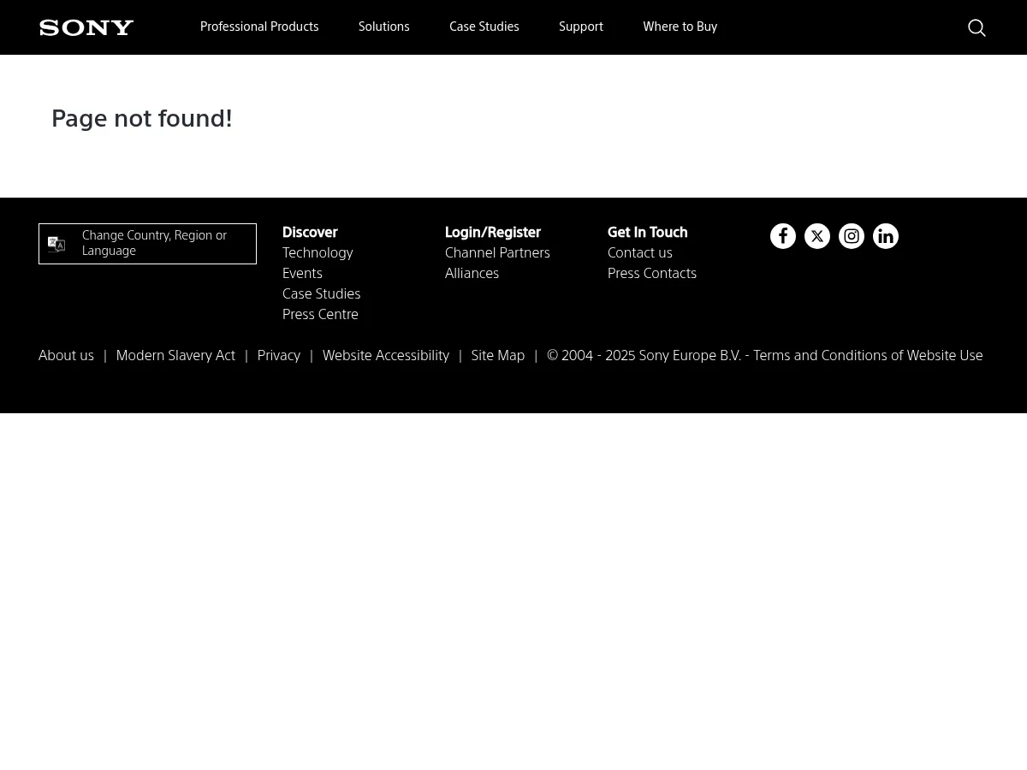Open the Modern Slavery Act link

pyautogui.click(x=175, y=355)
